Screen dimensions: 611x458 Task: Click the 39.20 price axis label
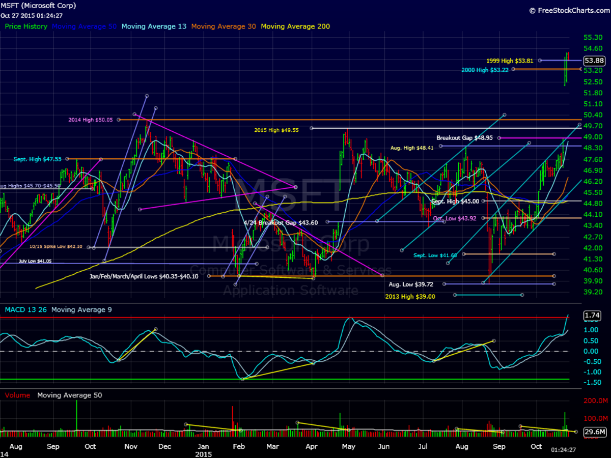pyautogui.click(x=592, y=292)
